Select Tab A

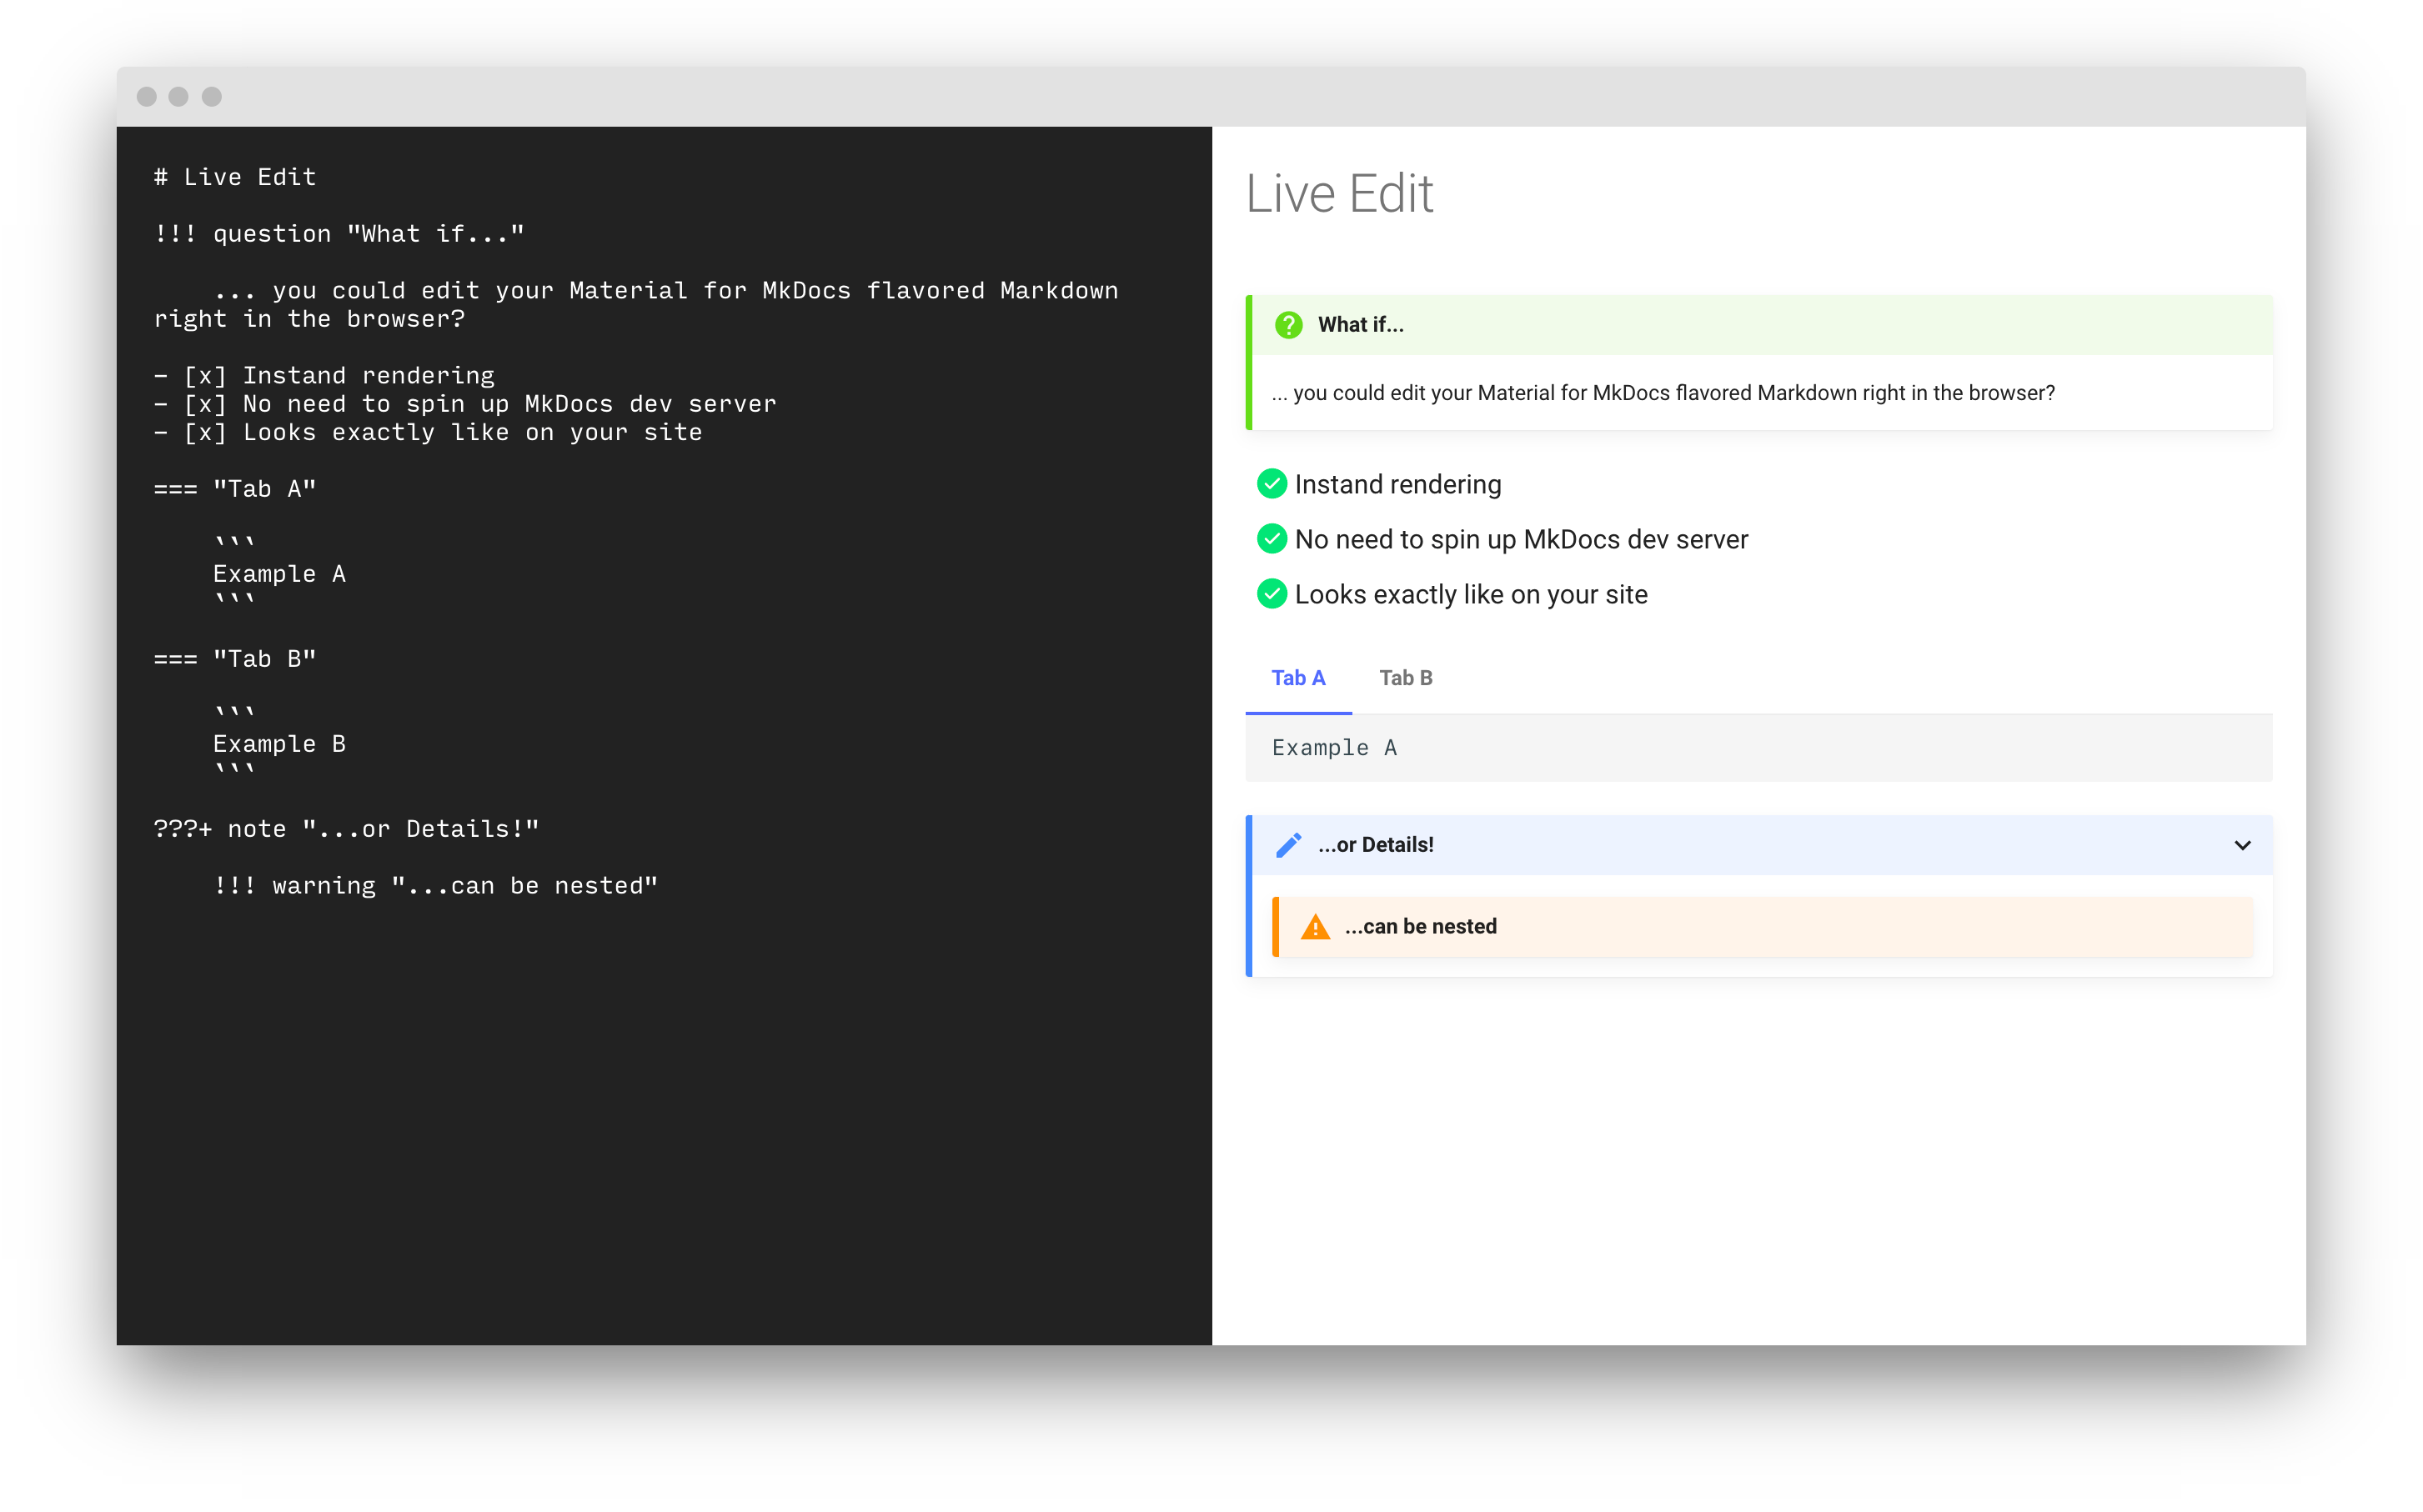coord(1298,677)
